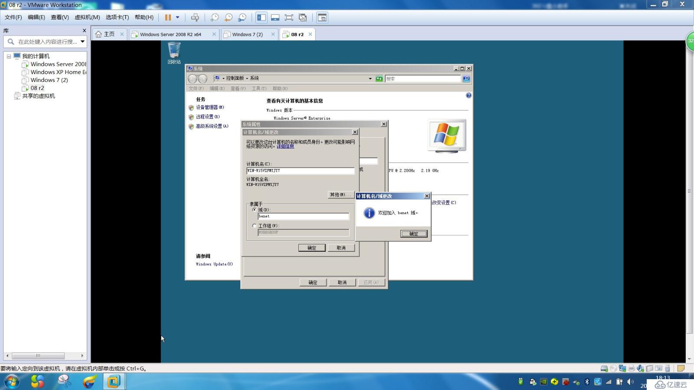Refresh the 系统 control panel window
694x390 pixels.
tap(379, 78)
